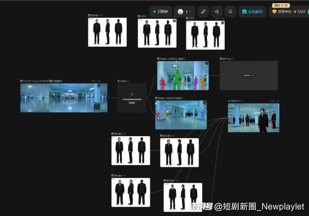The width and height of the screenshot is (309, 216).
Task: Select middle-aged man sheet left of long-haired man
Action: [131, 151]
